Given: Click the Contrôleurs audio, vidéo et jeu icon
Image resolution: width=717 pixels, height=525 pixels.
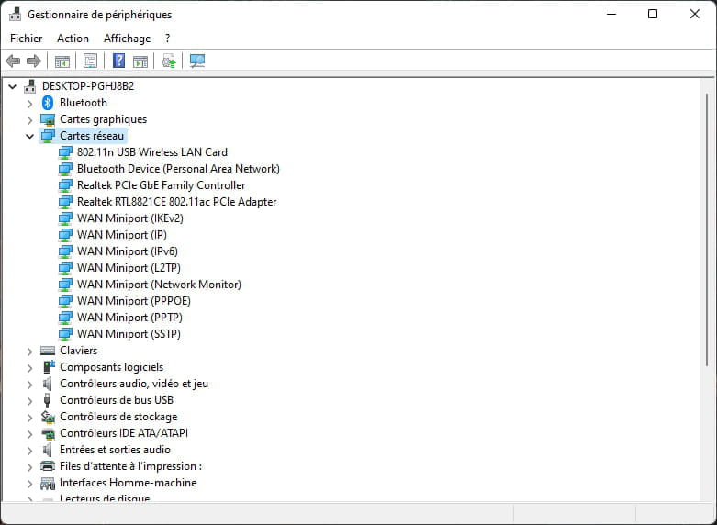Looking at the screenshot, I should coord(47,384).
